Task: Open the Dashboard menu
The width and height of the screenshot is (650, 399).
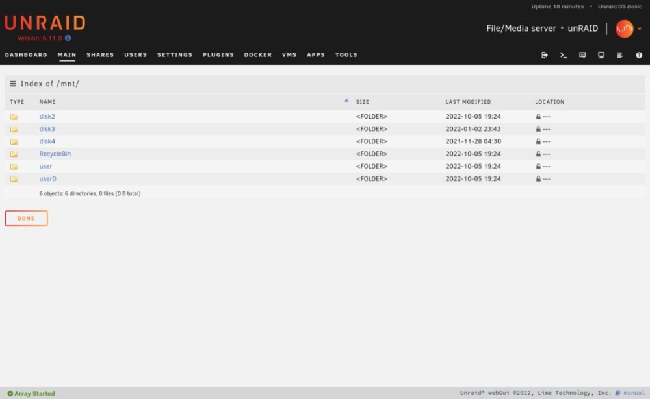Action: [x=26, y=54]
